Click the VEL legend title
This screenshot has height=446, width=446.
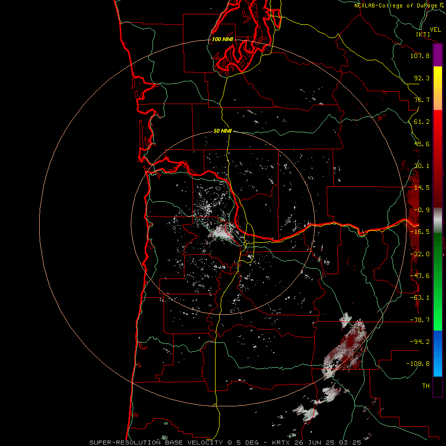tap(435, 30)
